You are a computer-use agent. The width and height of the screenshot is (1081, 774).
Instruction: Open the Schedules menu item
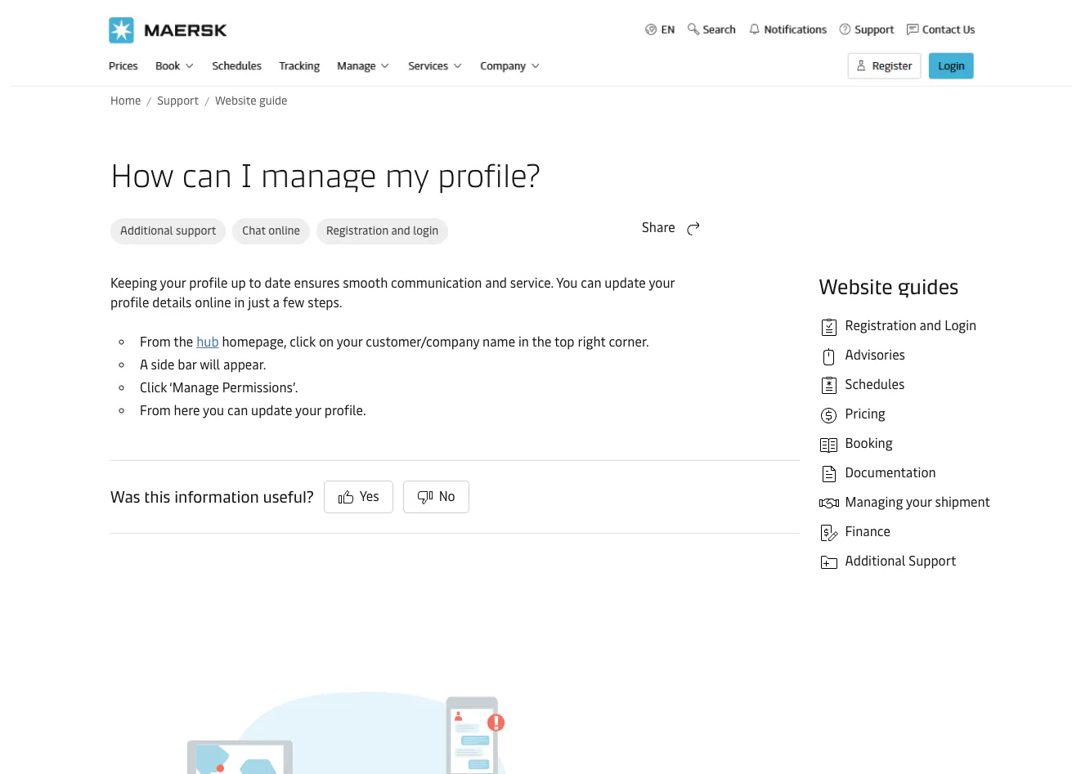click(x=236, y=66)
